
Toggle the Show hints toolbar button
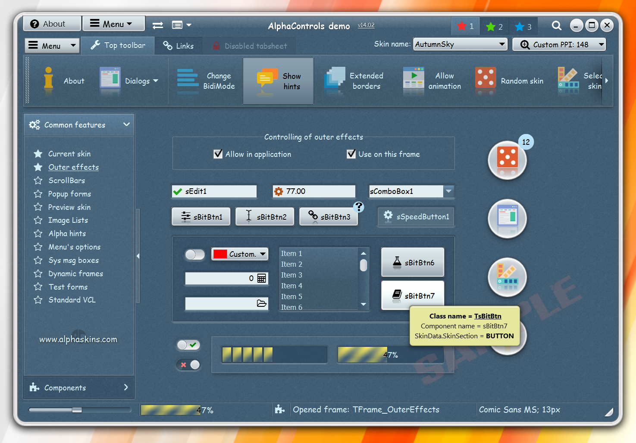click(x=279, y=81)
